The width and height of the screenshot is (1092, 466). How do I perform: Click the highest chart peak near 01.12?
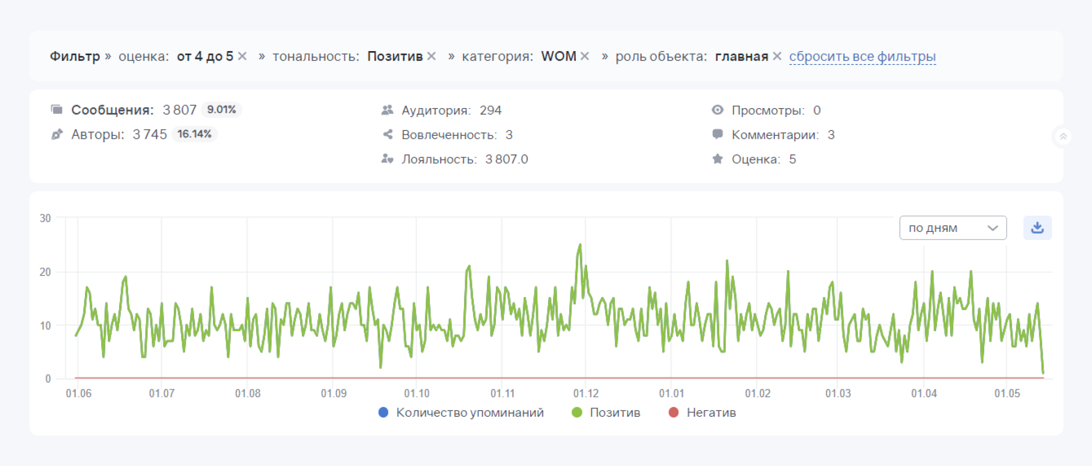(x=580, y=244)
